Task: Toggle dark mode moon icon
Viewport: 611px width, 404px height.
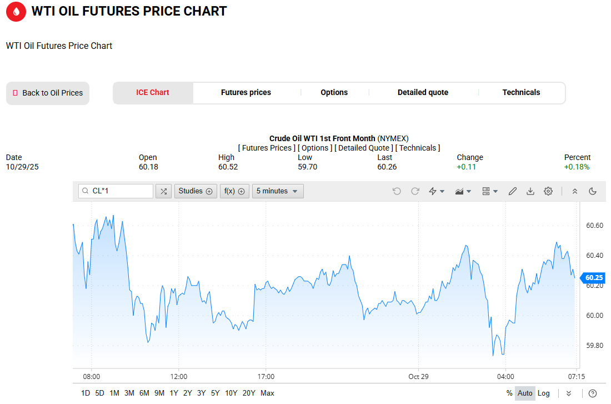Action: [593, 191]
